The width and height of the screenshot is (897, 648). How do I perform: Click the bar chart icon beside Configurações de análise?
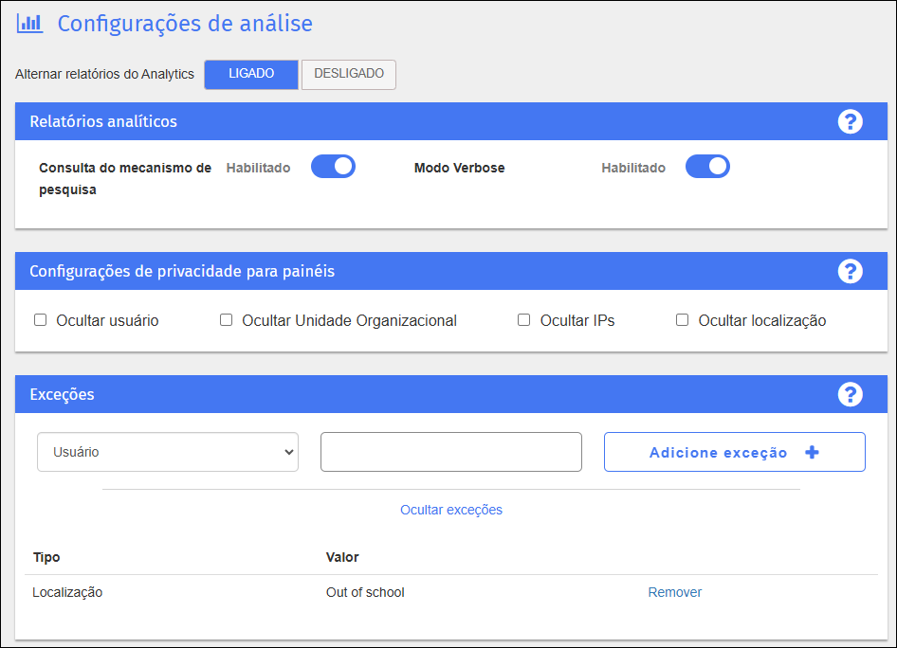coord(29,24)
